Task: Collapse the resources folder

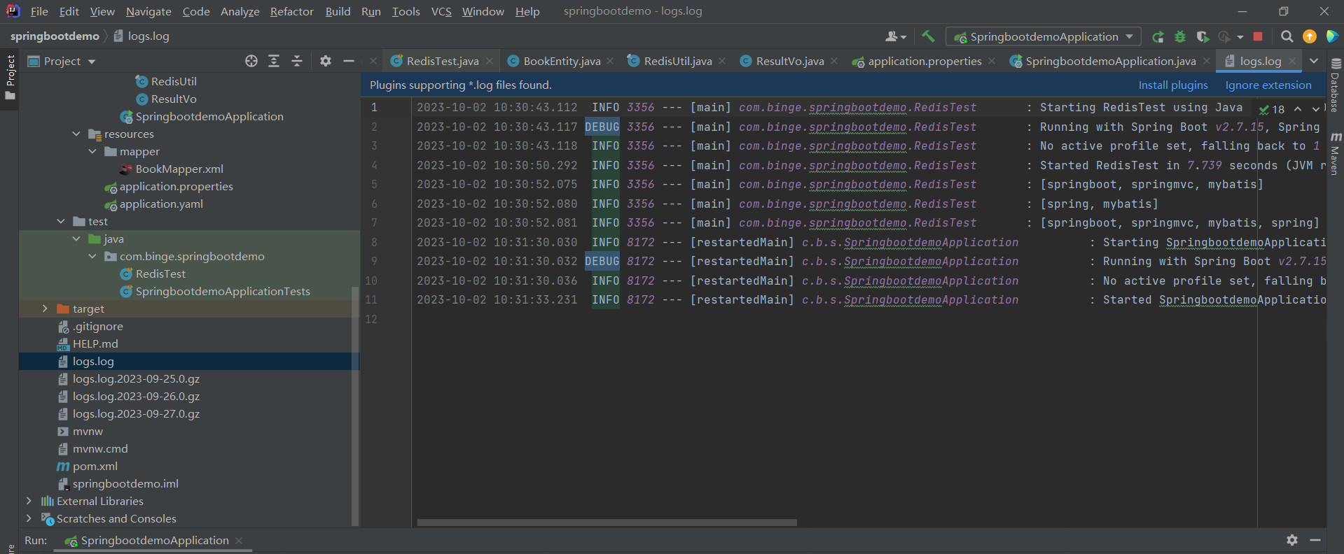Action: (76, 134)
